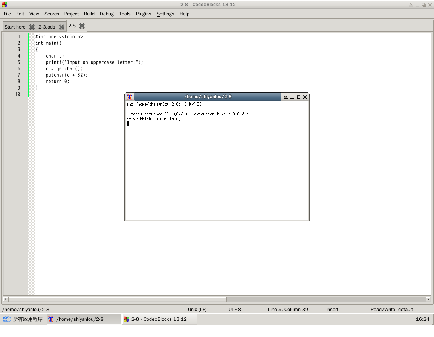
Task: Switch to the 2-3.ads tab
Action: 47,27
